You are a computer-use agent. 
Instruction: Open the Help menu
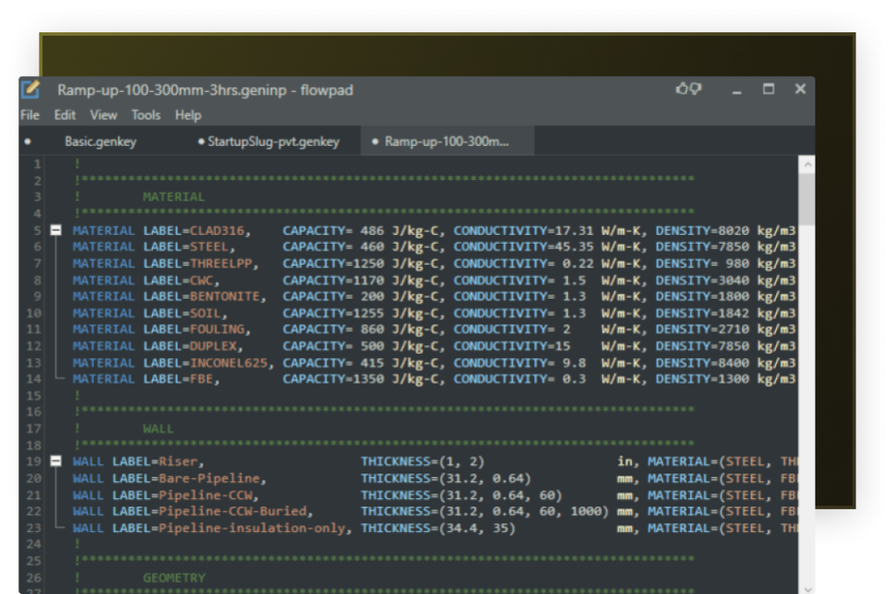click(188, 115)
